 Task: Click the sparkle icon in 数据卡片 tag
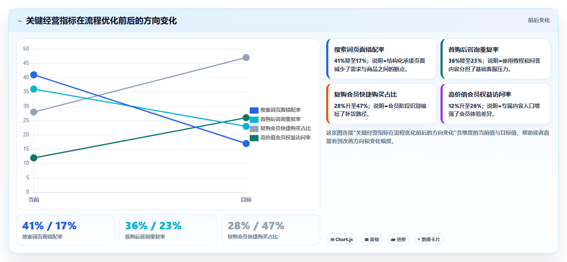(419, 240)
